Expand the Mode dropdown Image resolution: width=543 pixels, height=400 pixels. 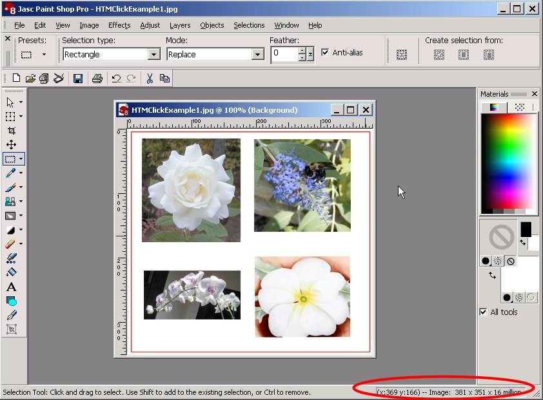(258, 55)
